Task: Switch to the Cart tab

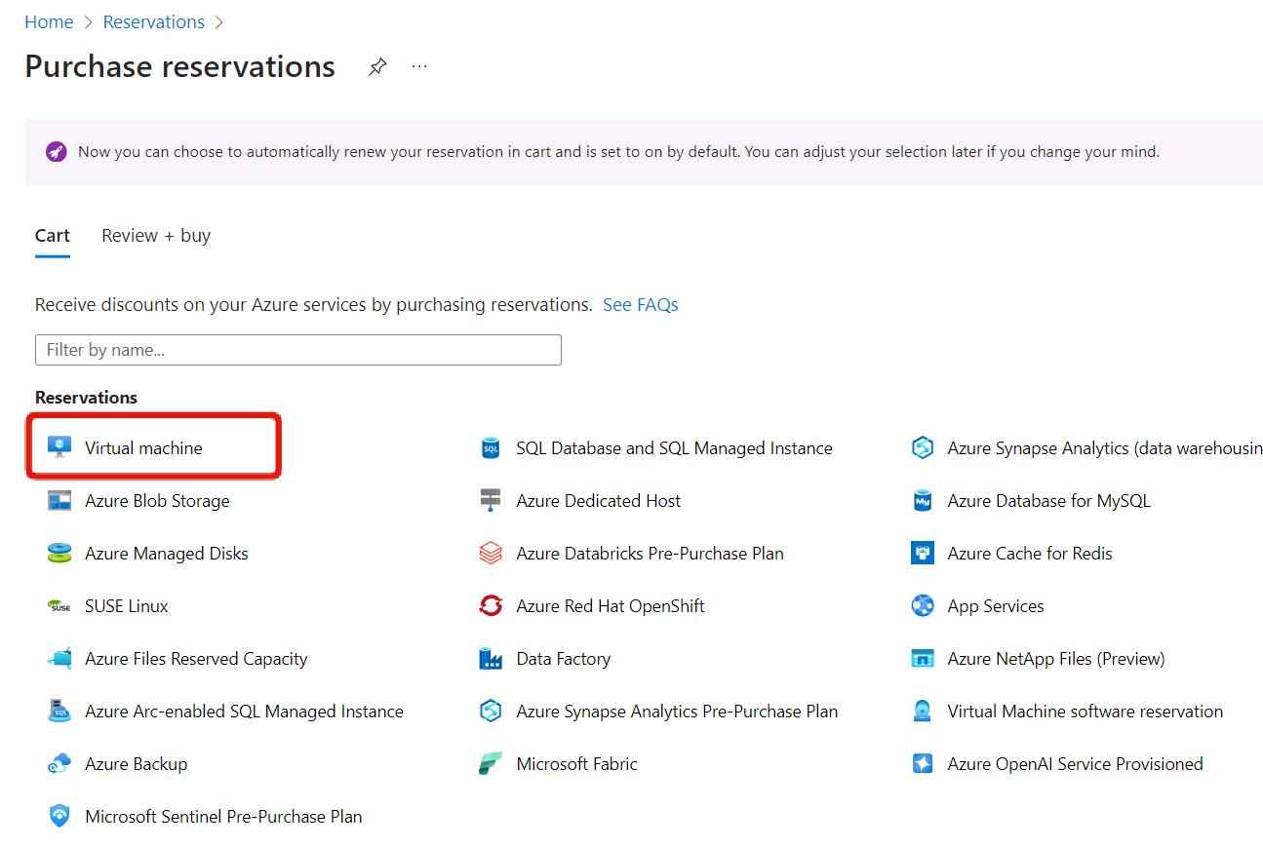Action: 53,235
